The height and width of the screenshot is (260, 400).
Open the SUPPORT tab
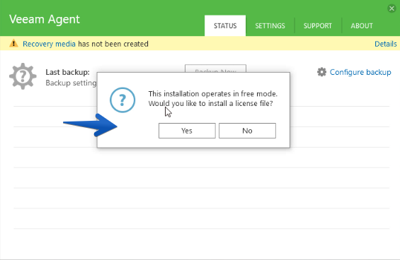coord(318,25)
